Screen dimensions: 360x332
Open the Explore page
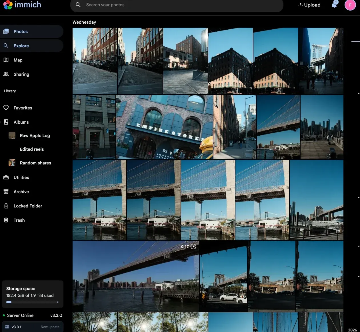coord(31,46)
